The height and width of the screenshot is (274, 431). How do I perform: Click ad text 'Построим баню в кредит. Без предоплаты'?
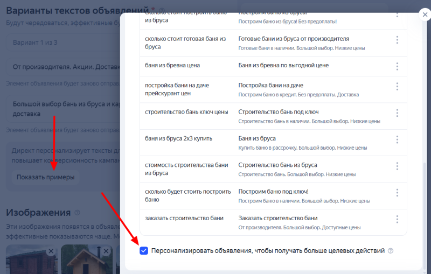click(x=287, y=95)
